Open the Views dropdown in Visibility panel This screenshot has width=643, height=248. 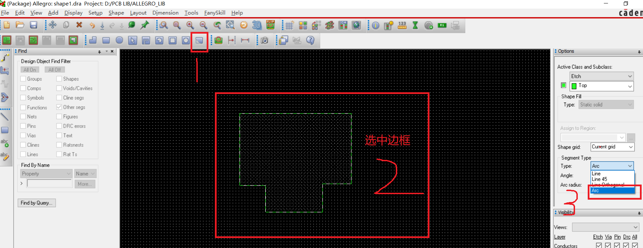point(606,227)
